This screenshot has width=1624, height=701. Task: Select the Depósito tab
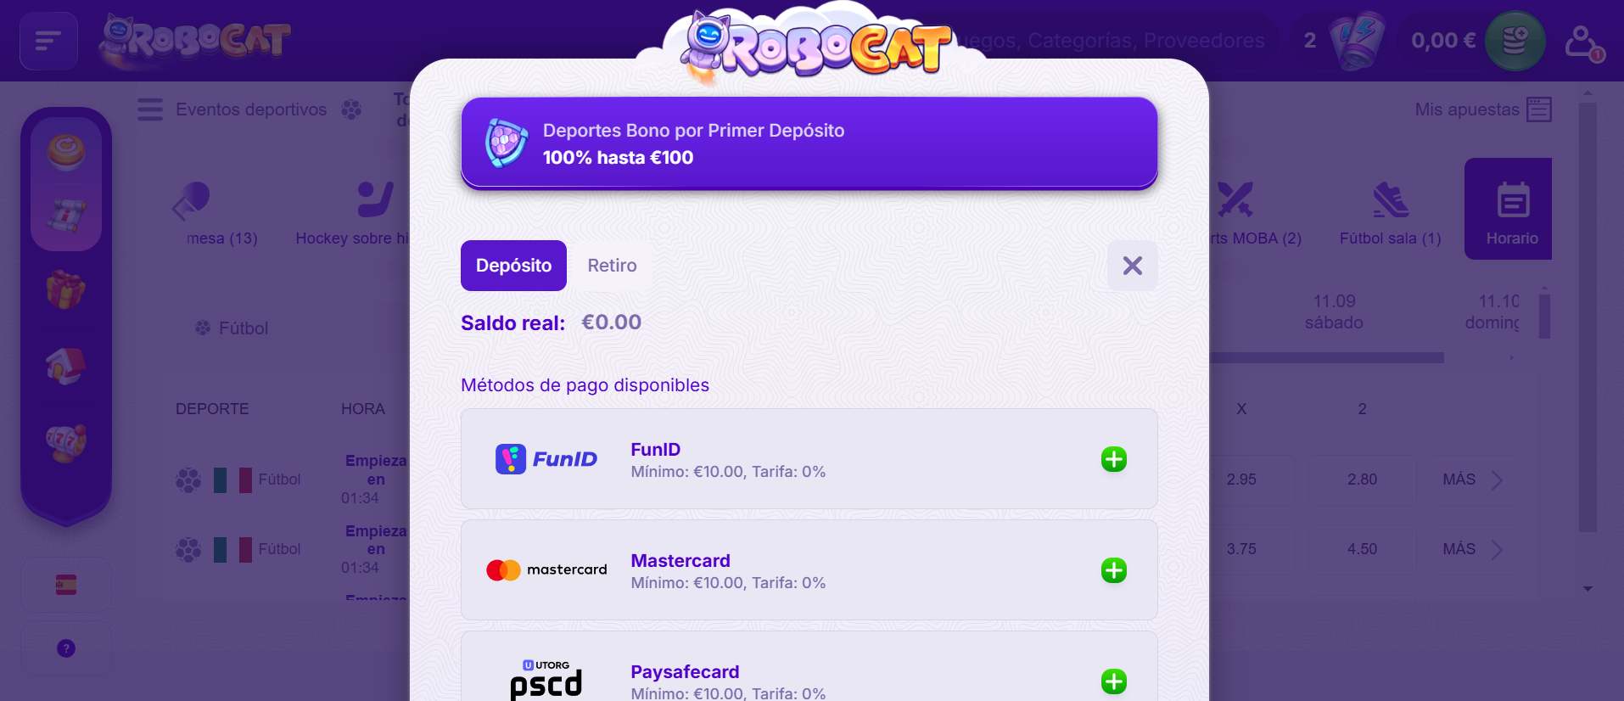pos(513,266)
